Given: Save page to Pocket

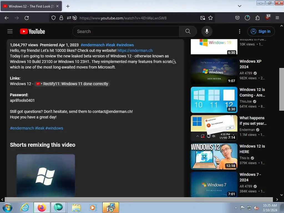Looking at the screenshot, I should tap(237, 18).
